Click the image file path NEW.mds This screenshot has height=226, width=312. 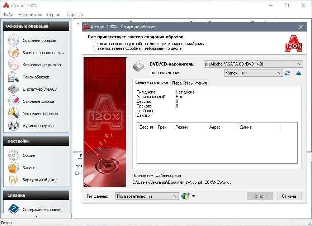pos(182,182)
